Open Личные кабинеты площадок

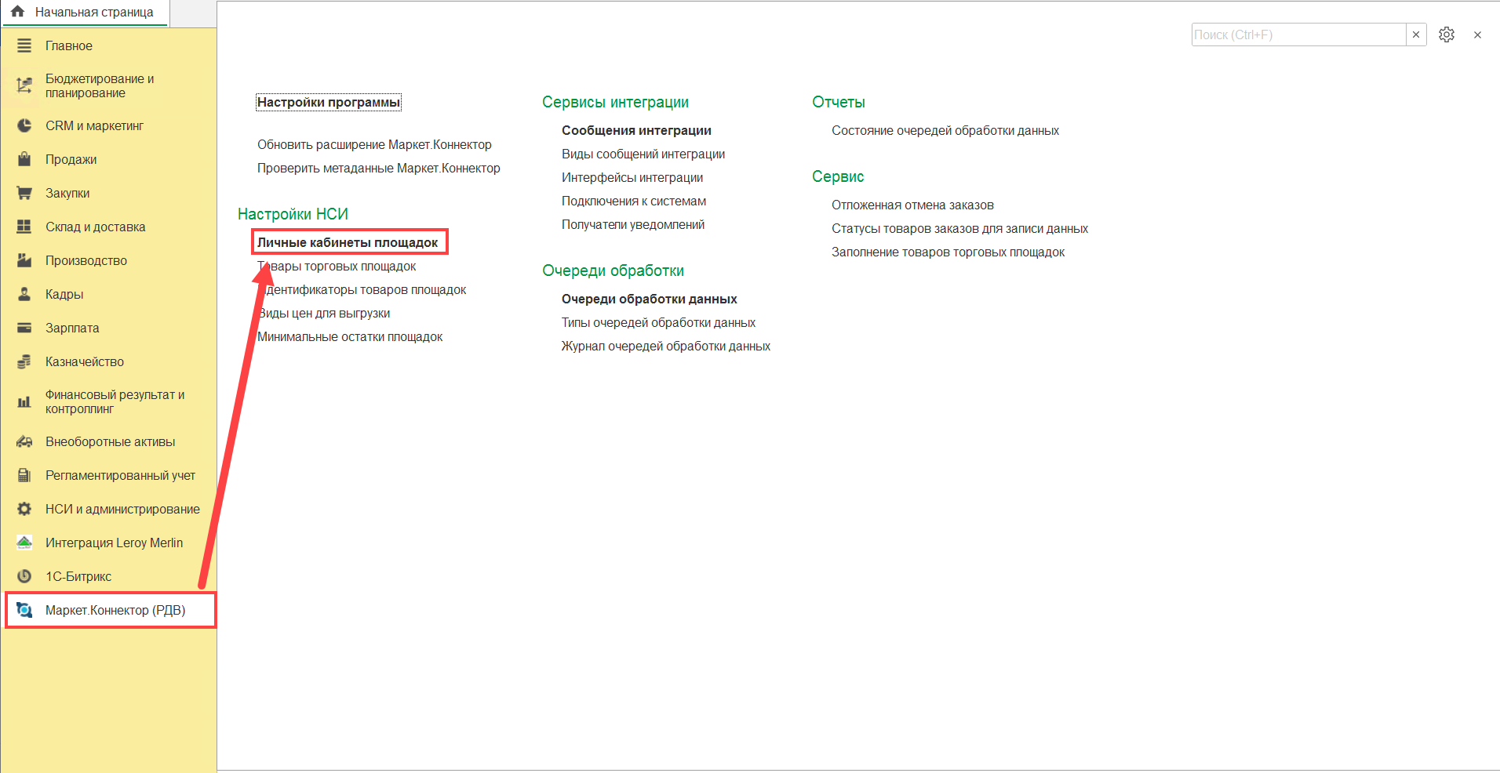tap(348, 242)
